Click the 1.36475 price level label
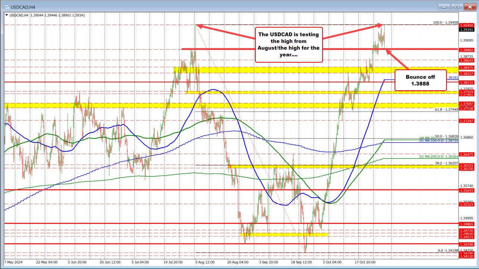The width and height of the screenshot is (479, 269). [466, 154]
